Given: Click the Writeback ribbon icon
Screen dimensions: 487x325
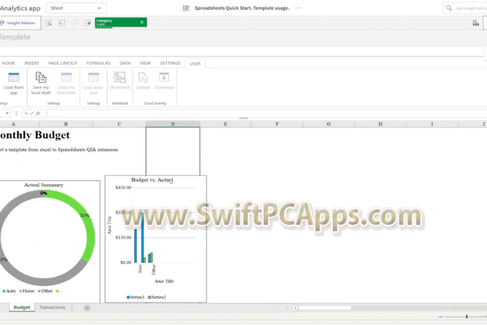Looking at the screenshot, I should pyautogui.click(x=120, y=77).
